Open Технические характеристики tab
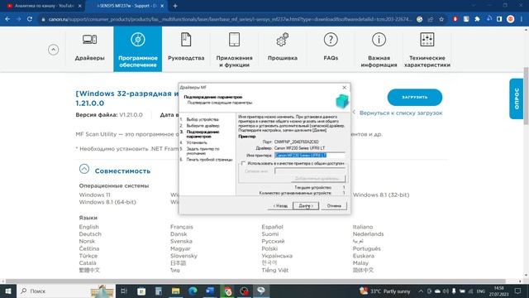Image resolution: width=529 pixels, height=298 pixels. point(427,49)
